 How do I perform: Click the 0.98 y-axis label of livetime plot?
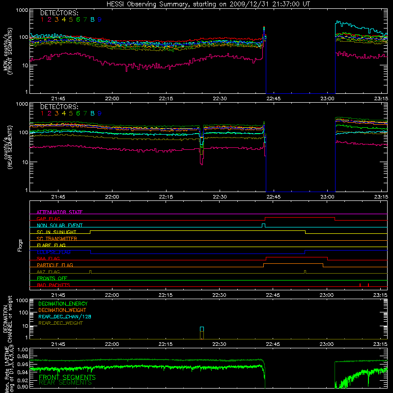pyautogui.click(x=23, y=356)
